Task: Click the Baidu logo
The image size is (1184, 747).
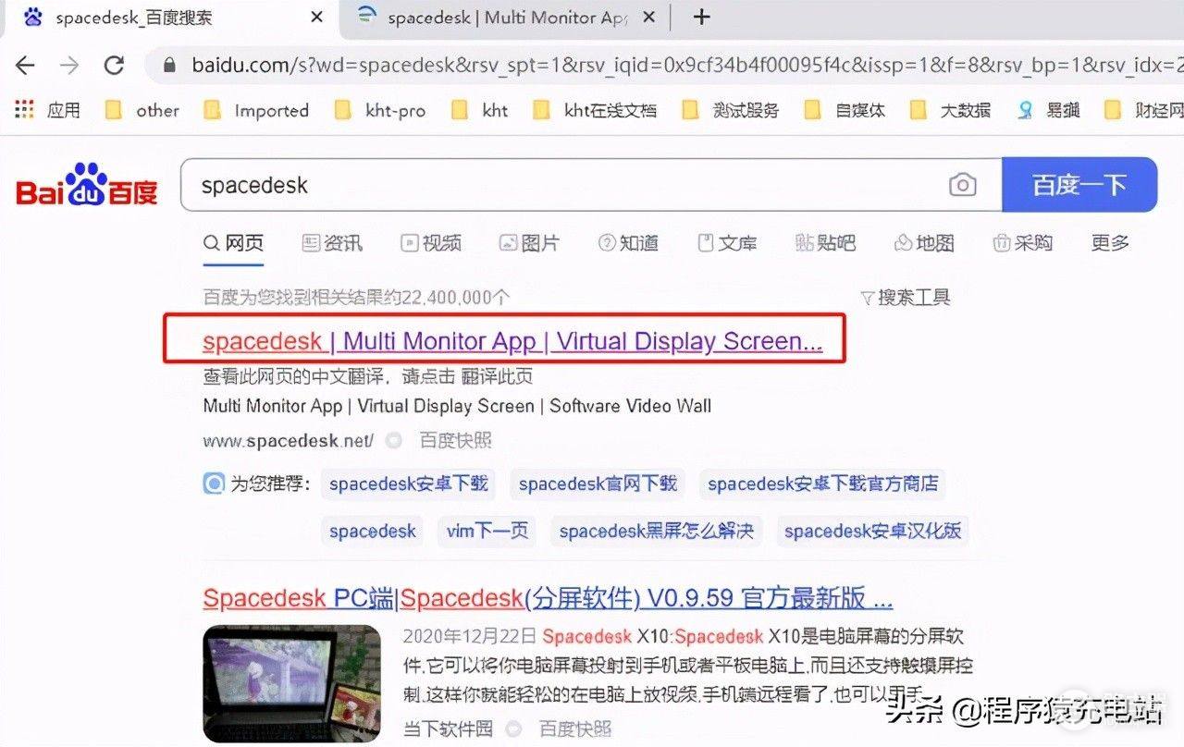Action: pyautogui.click(x=87, y=185)
